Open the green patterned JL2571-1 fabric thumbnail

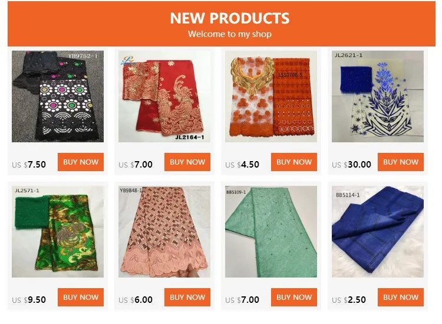(x=58, y=232)
